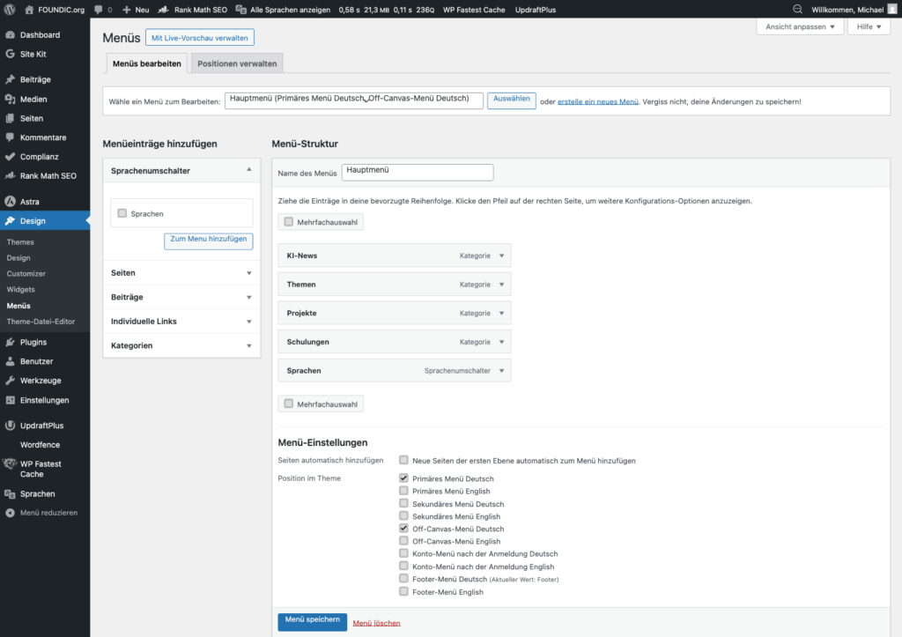The width and height of the screenshot is (902, 637).
Task: Click the Dashboard icon in sidebar
Action: click(10, 35)
